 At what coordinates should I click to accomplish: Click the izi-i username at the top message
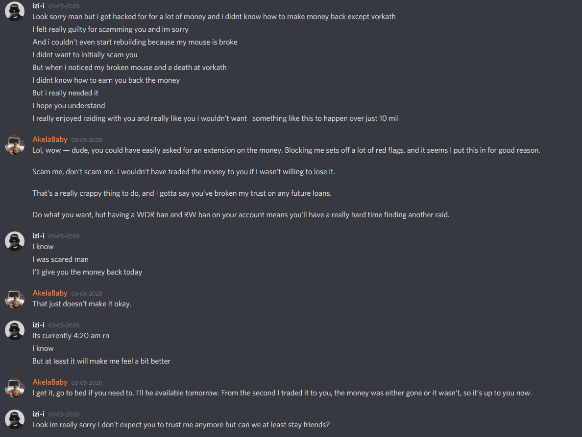coord(38,6)
